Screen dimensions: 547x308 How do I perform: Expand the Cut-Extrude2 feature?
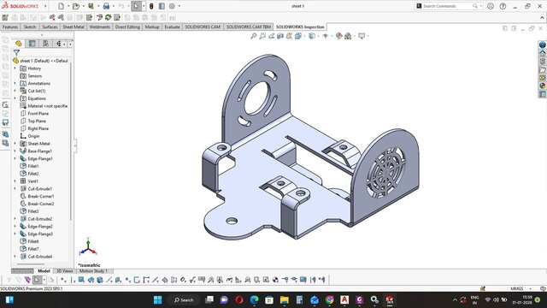pos(15,219)
